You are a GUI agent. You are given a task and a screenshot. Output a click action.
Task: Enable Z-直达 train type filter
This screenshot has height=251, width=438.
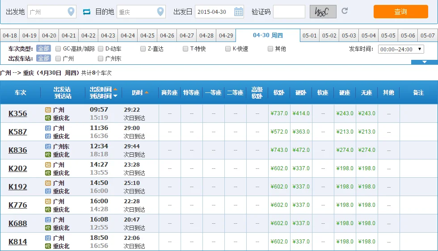143,49
